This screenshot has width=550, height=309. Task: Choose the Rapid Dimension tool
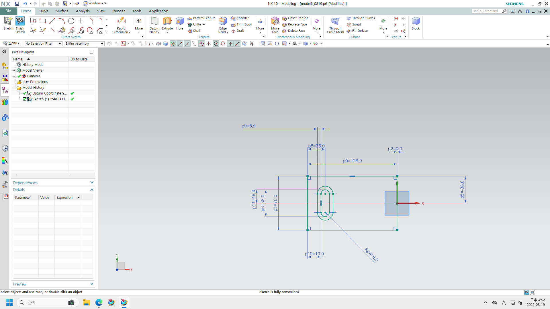pos(121,25)
